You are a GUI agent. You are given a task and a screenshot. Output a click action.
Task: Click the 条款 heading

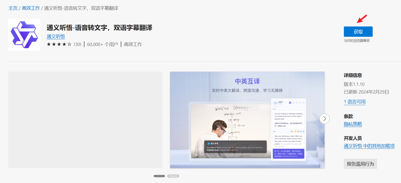[x=348, y=116]
